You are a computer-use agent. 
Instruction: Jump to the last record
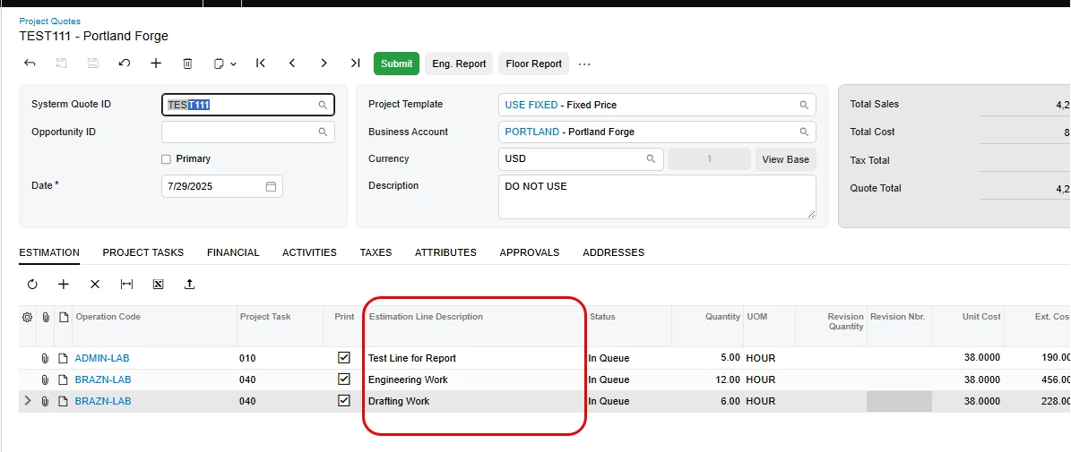point(355,64)
